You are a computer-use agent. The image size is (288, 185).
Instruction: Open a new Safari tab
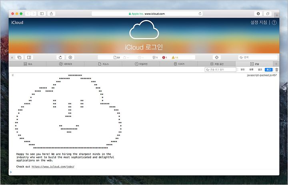pyautogui.click(x=277, y=15)
